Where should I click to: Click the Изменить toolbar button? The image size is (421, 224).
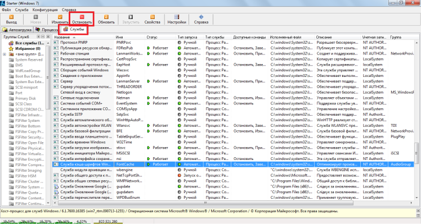click(60, 19)
